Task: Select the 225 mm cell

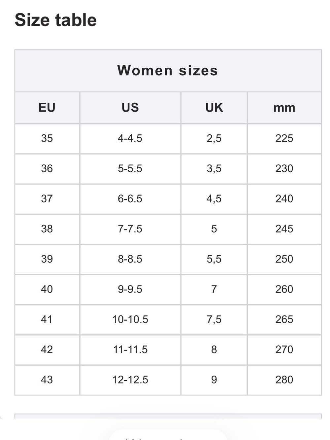Action: tap(284, 139)
